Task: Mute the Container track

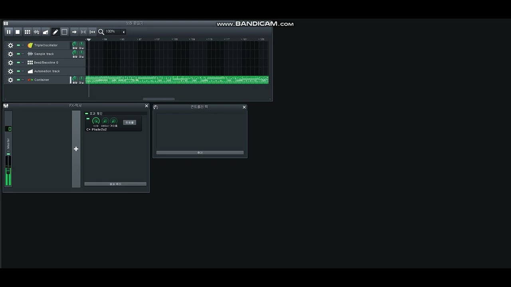Action: pos(18,80)
